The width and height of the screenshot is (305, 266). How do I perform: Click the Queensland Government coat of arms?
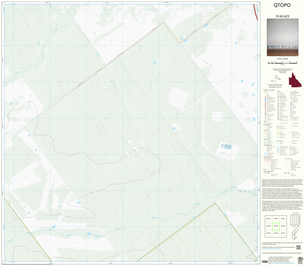[300, 260]
